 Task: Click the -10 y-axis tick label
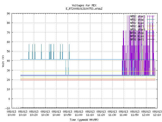point(8,108)
